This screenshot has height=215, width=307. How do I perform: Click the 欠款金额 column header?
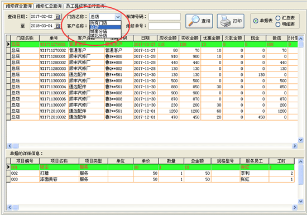pos(233,38)
